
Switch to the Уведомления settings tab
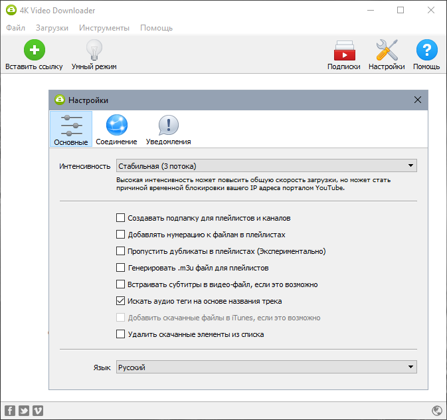coord(168,129)
